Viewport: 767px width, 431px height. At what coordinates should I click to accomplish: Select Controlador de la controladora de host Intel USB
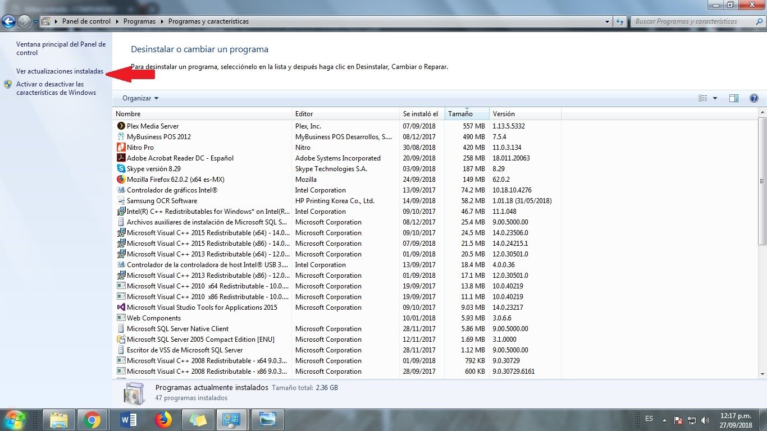pos(337,265)
